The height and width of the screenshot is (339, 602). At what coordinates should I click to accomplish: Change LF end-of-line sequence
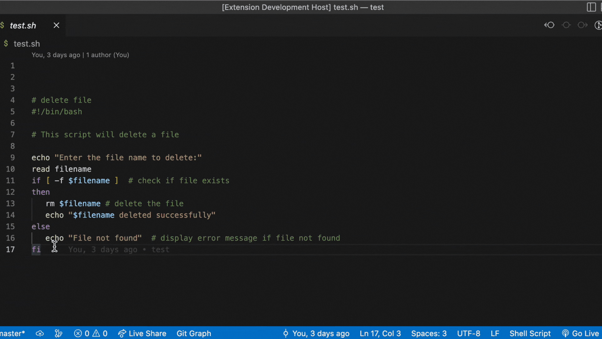point(495,333)
